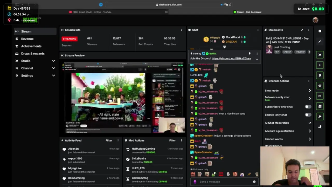Screen dimensions: 332x187
Task: Go to Achievements in the sidebar
Action: pyautogui.click(x=35, y=46)
